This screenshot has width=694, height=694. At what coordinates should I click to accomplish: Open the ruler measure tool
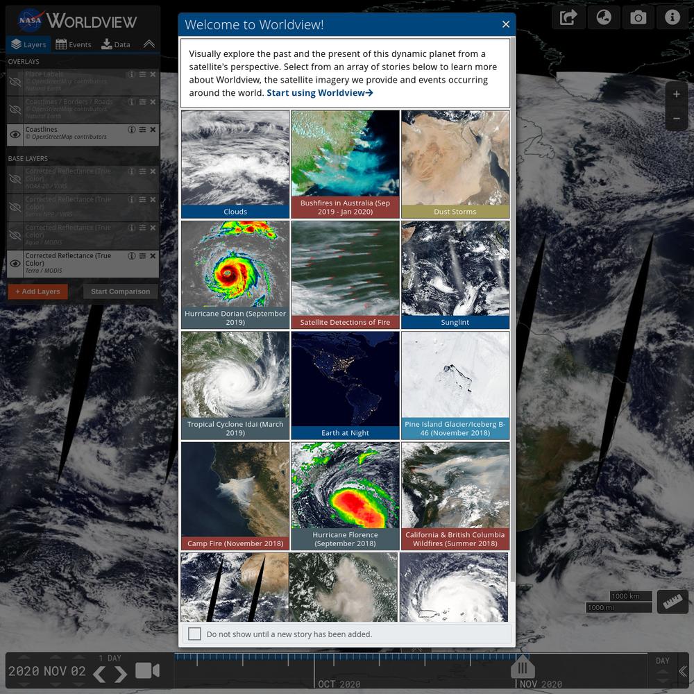coord(672,602)
